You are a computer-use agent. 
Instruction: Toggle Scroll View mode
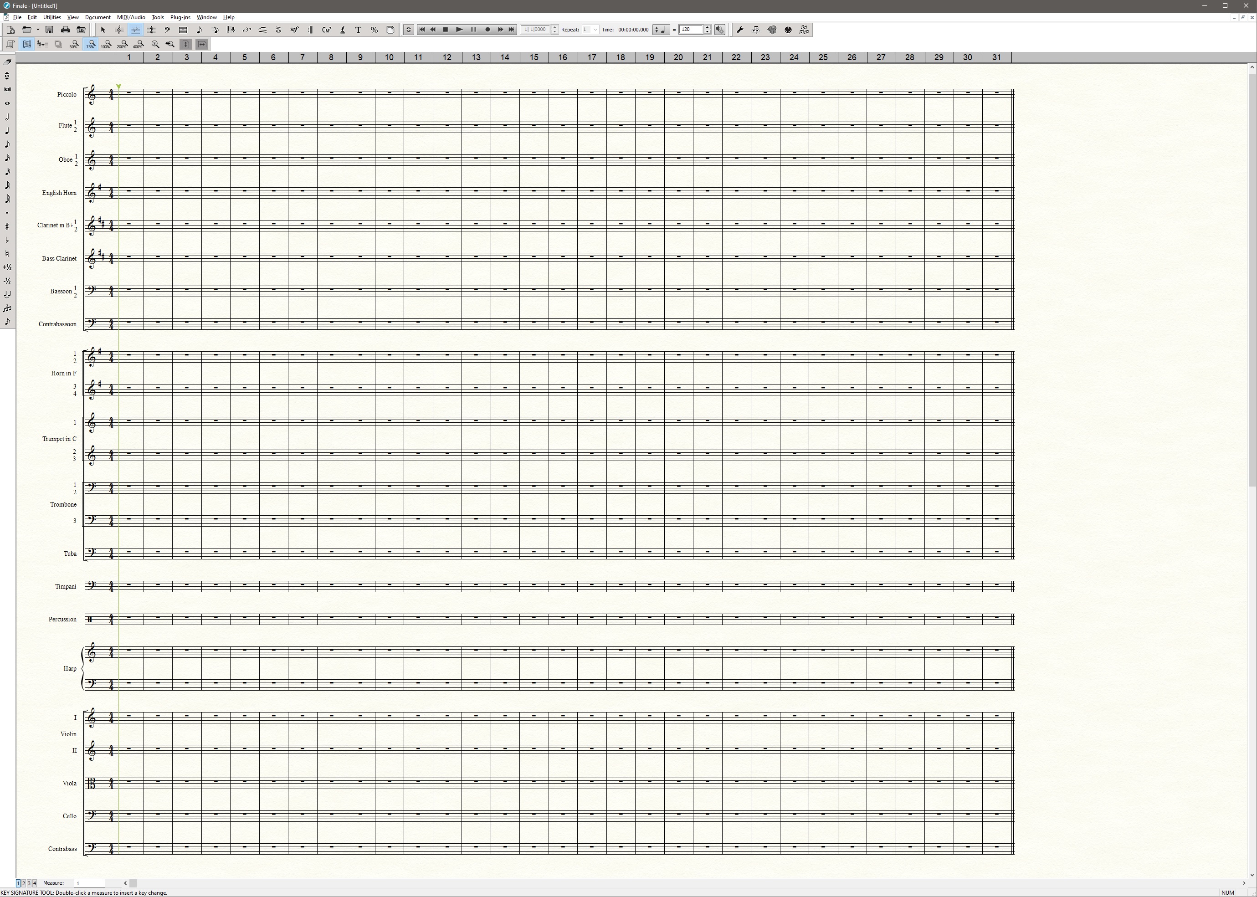26,44
